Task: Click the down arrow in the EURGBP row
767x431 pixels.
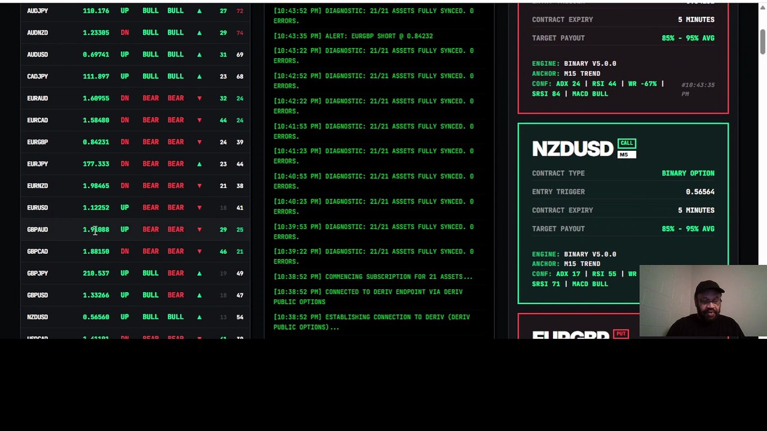Action: [200, 142]
